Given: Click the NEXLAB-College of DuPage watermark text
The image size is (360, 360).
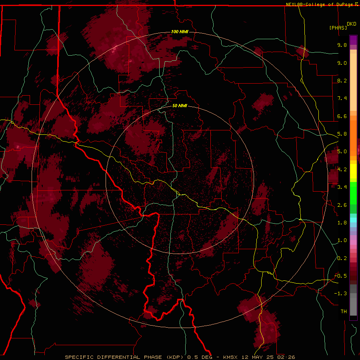Looking at the screenshot, I should 320,4.
